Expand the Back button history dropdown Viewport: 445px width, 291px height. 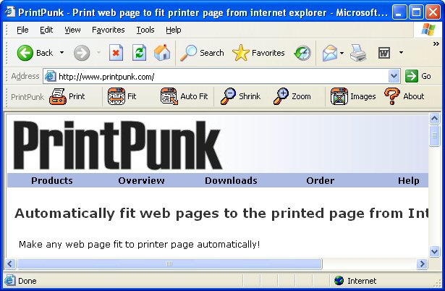[x=62, y=53]
